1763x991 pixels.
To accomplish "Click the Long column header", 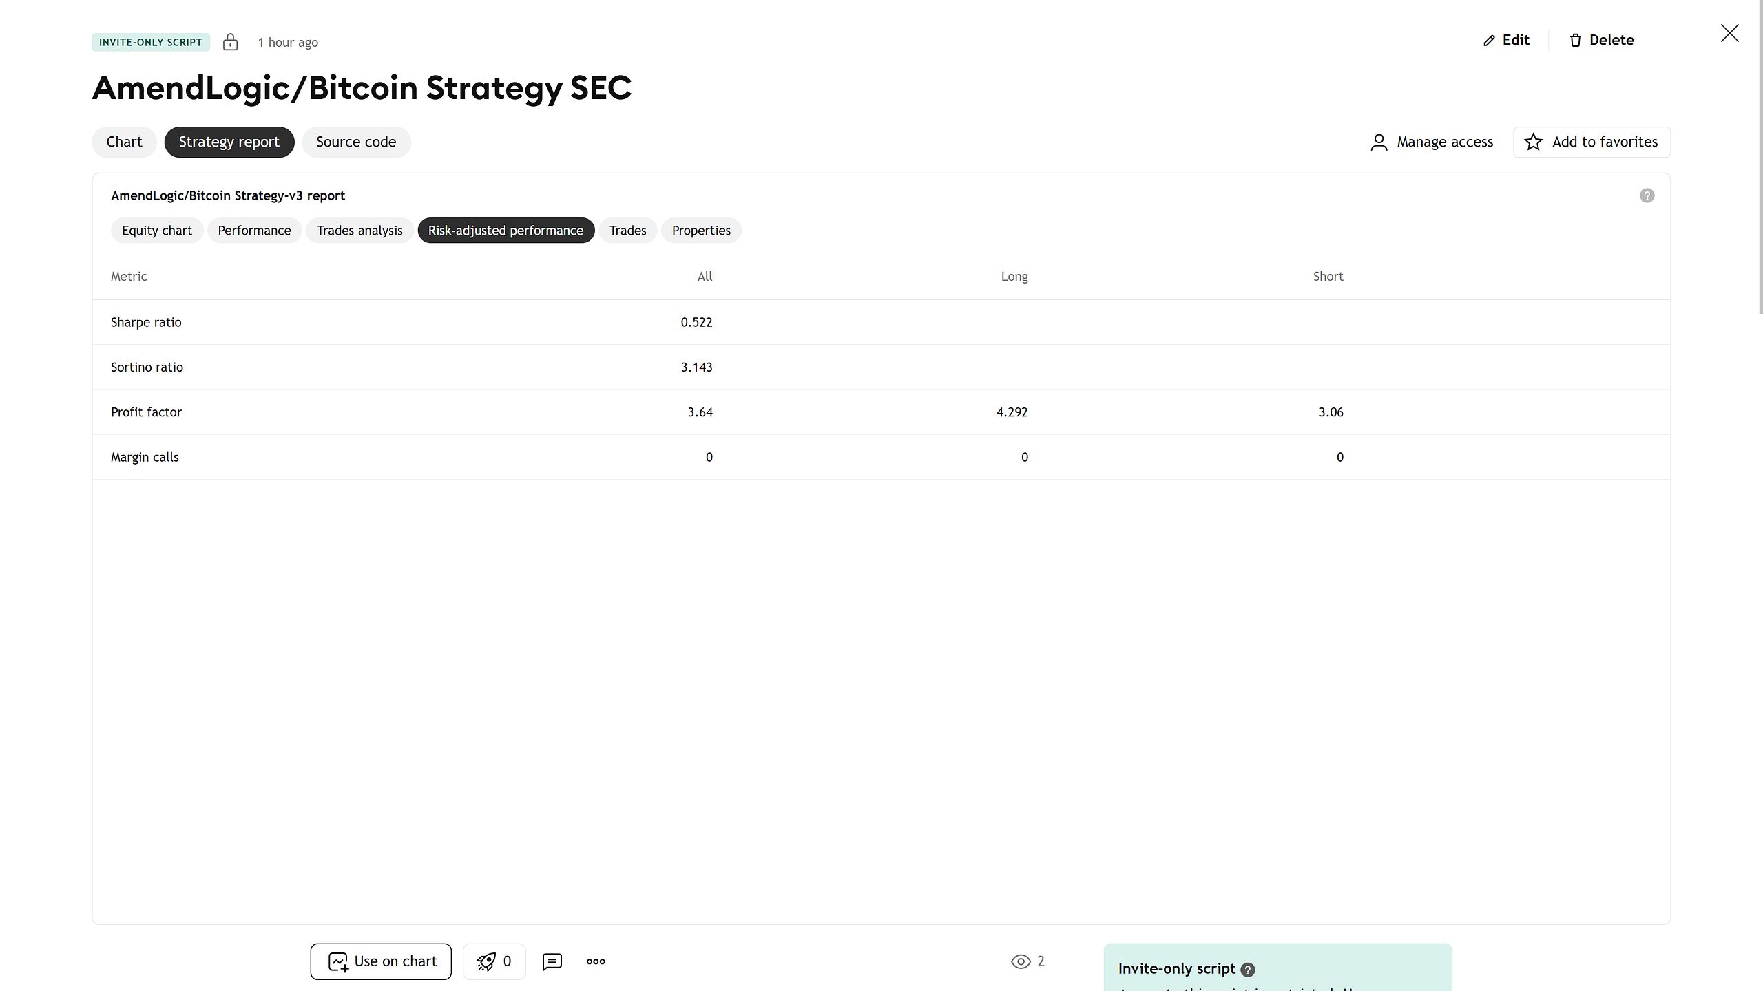I will (1014, 277).
